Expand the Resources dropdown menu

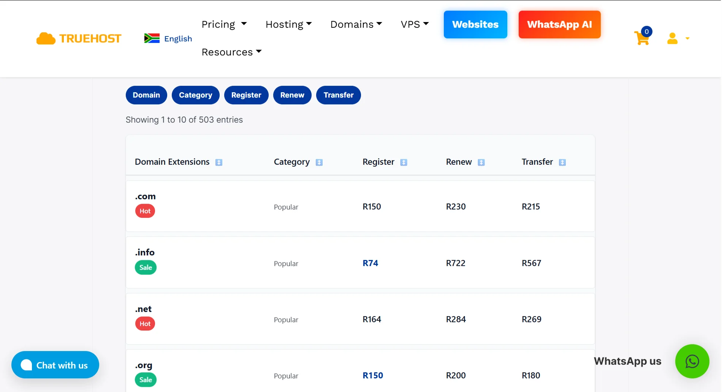tap(231, 52)
